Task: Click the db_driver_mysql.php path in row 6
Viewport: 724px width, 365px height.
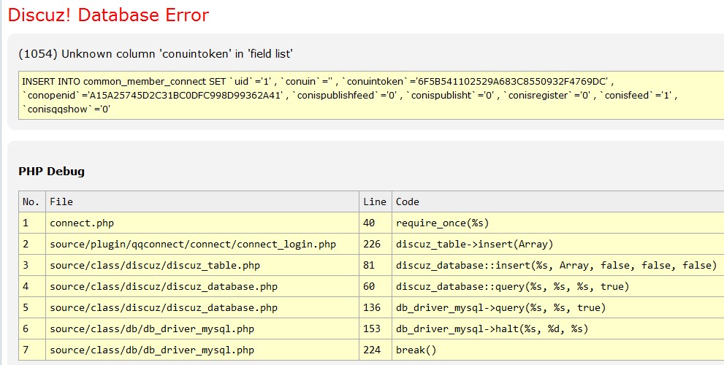Action: click(x=152, y=328)
